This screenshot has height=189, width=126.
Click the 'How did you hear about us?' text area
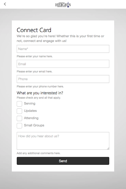click(x=63, y=141)
